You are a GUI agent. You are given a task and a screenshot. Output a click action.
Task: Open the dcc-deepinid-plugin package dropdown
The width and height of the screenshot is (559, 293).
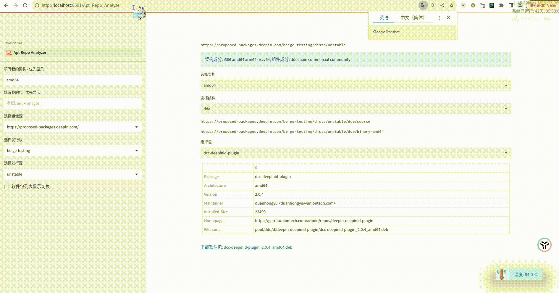356,153
